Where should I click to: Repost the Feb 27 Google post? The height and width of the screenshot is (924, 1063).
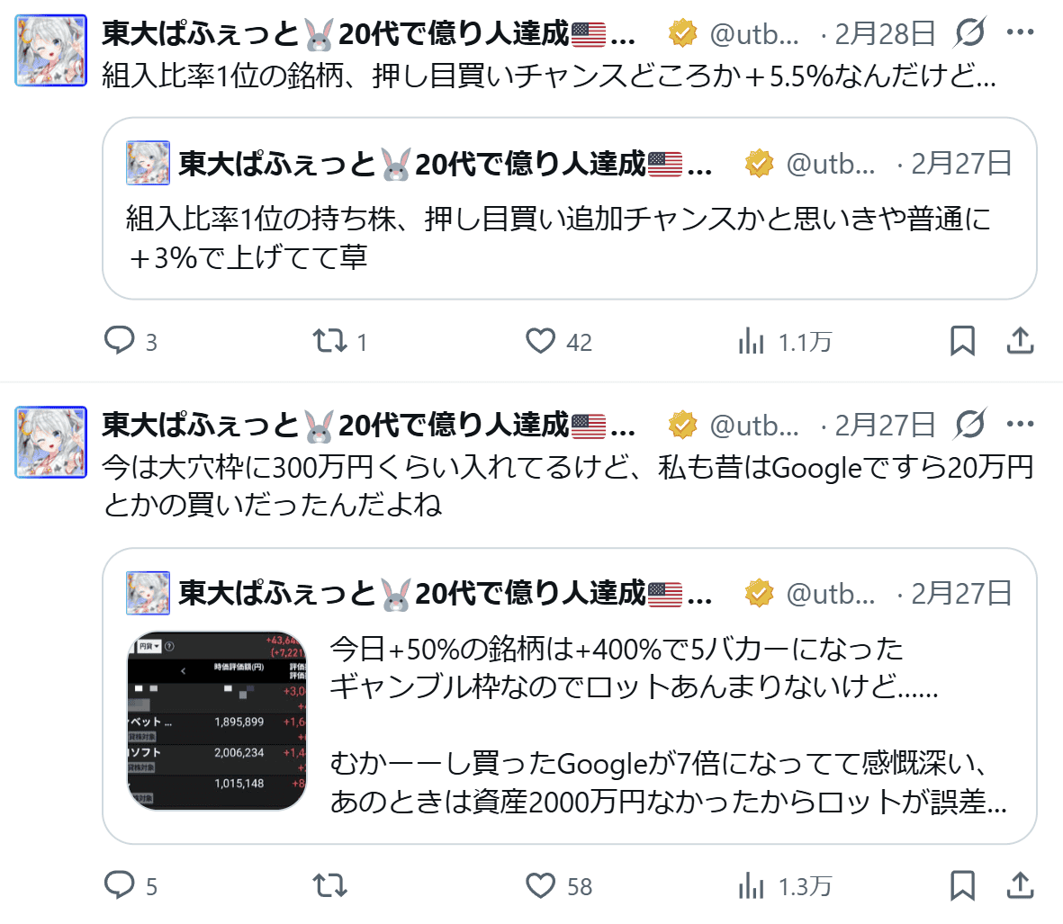tap(330, 885)
